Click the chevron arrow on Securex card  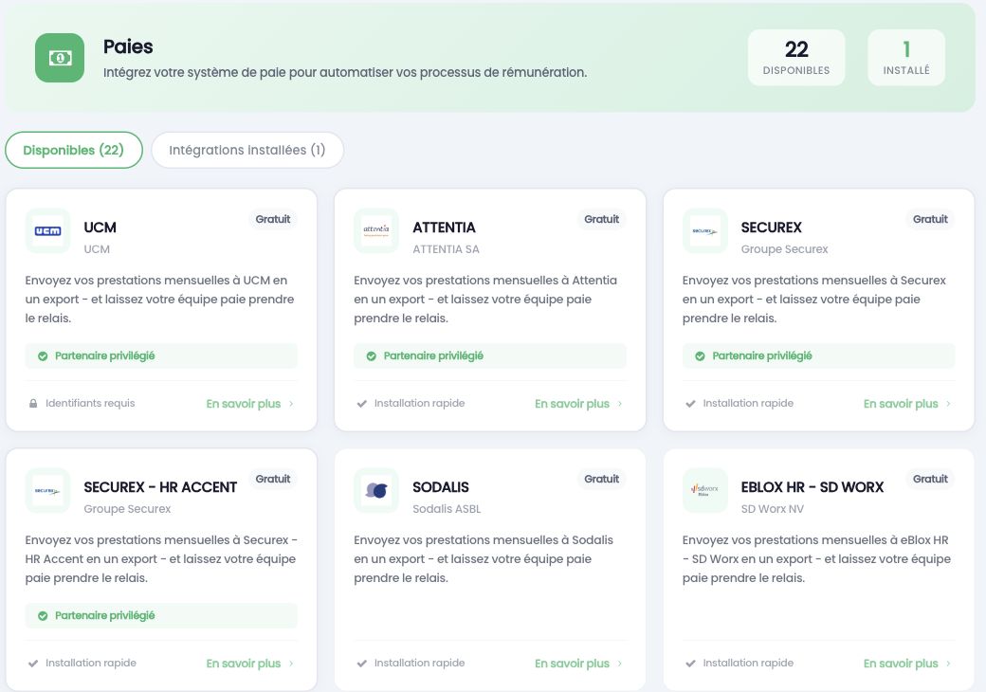pyautogui.click(x=948, y=404)
